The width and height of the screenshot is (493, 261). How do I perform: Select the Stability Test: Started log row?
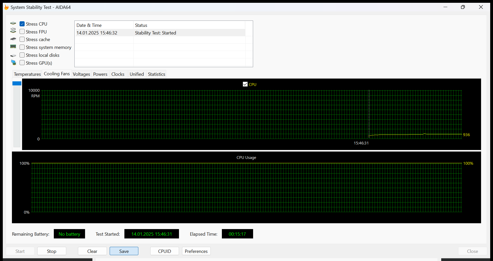click(x=160, y=33)
